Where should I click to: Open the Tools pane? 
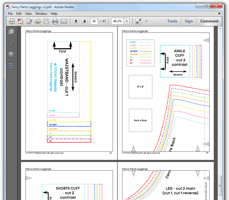tap(172, 21)
